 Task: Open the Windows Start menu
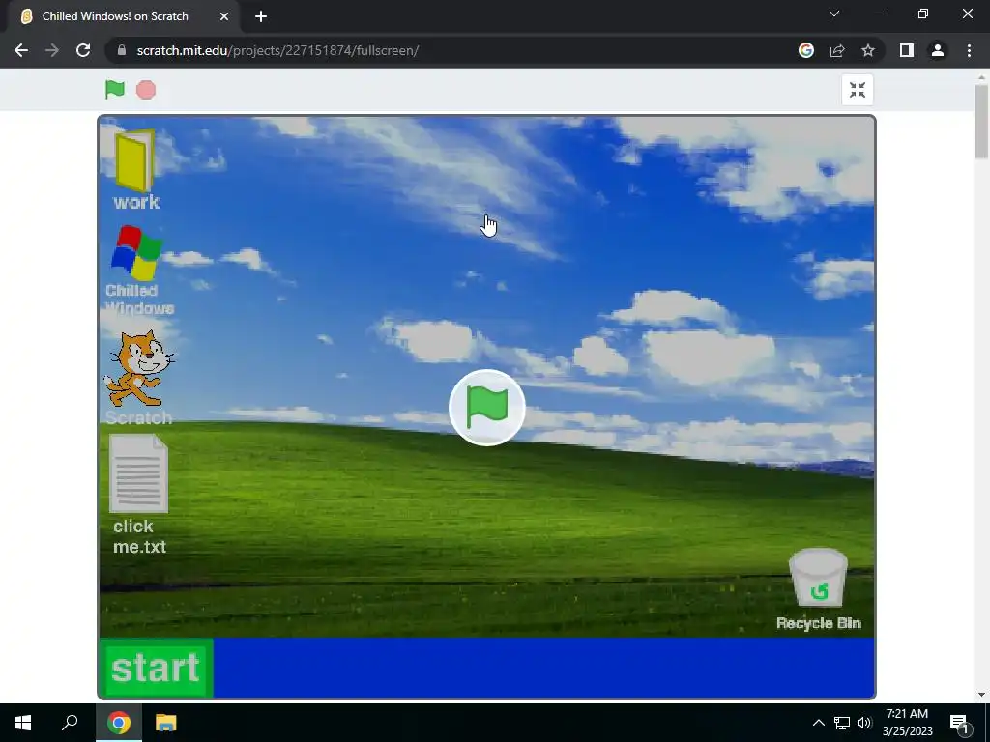23,723
